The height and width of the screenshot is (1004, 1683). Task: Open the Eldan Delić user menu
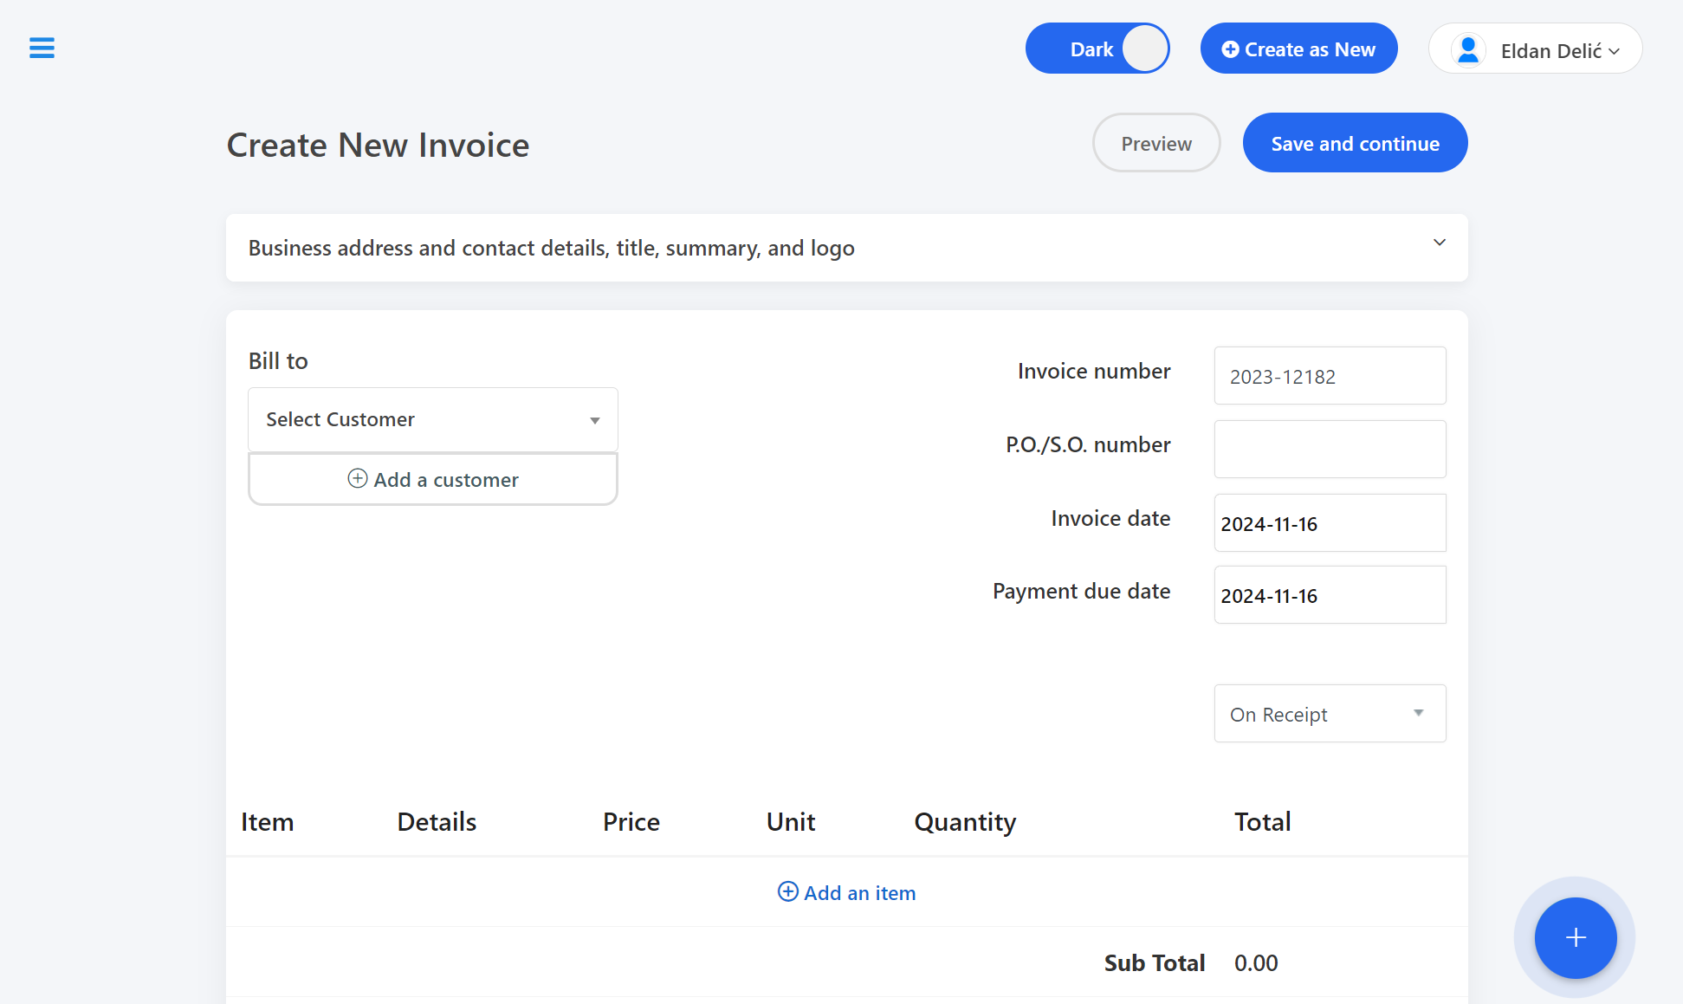tap(1535, 49)
